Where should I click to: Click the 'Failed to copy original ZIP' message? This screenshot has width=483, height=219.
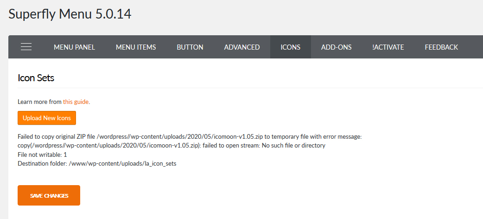coord(190,136)
